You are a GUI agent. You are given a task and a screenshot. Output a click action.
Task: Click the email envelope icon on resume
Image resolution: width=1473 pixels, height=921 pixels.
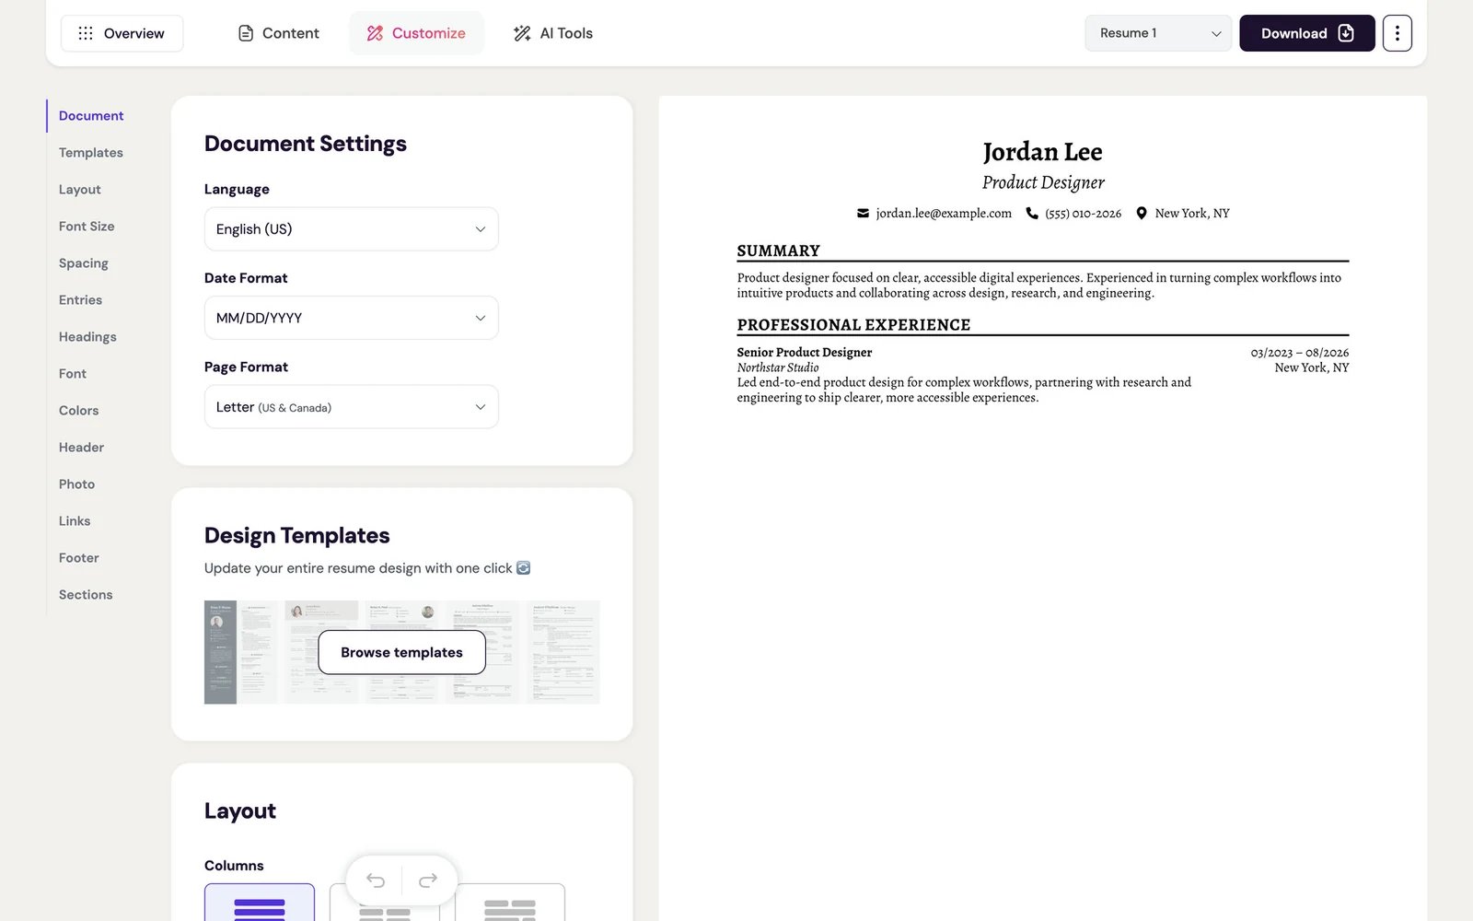863,214
